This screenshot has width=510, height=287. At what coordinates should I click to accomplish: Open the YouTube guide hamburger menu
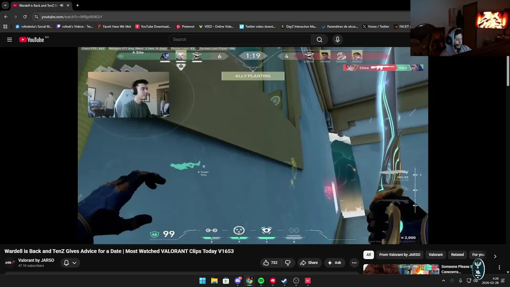point(10,39)
